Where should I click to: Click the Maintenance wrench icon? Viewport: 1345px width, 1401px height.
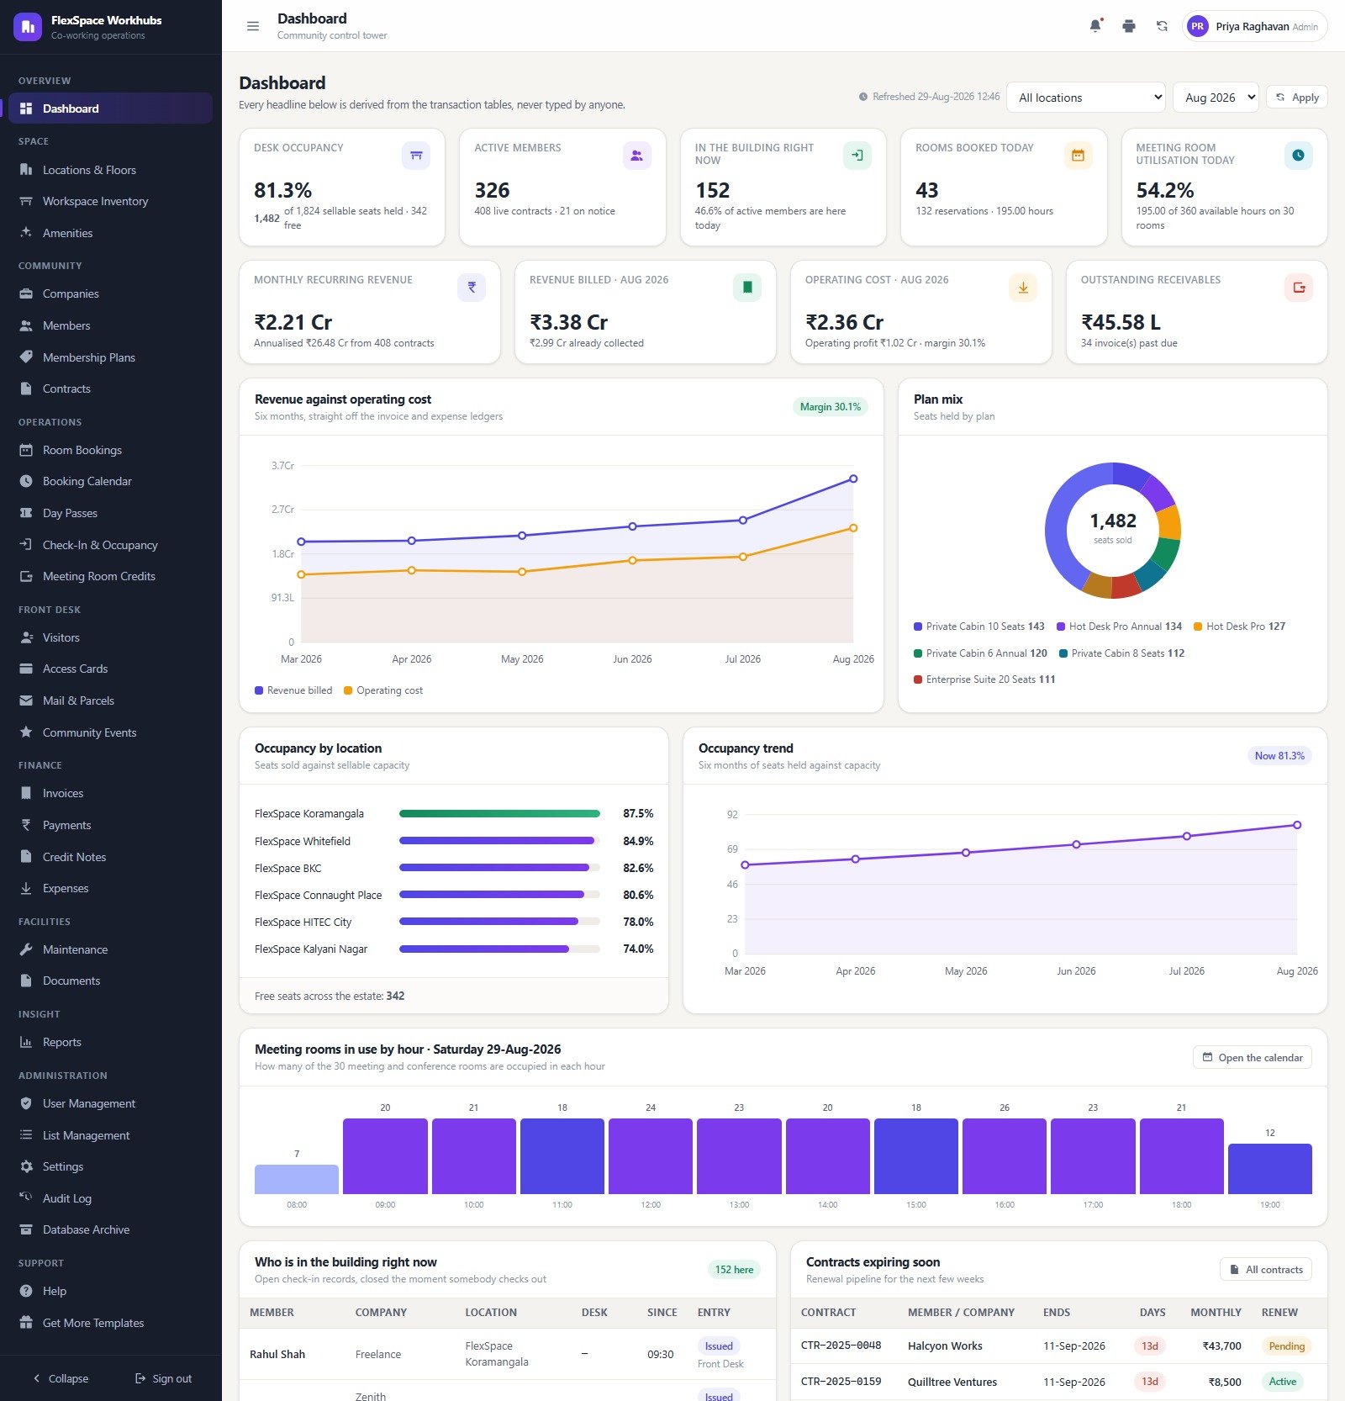(26, 949)
